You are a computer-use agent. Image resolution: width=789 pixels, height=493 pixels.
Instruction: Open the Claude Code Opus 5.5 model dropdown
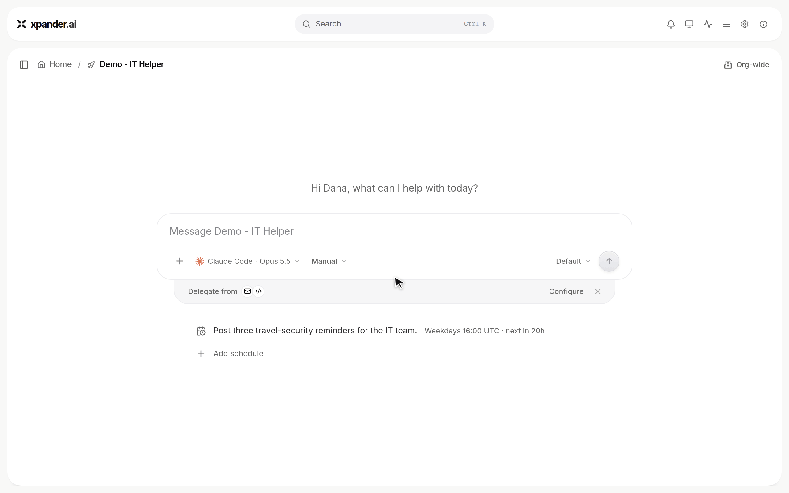click(x=247, y=261)
